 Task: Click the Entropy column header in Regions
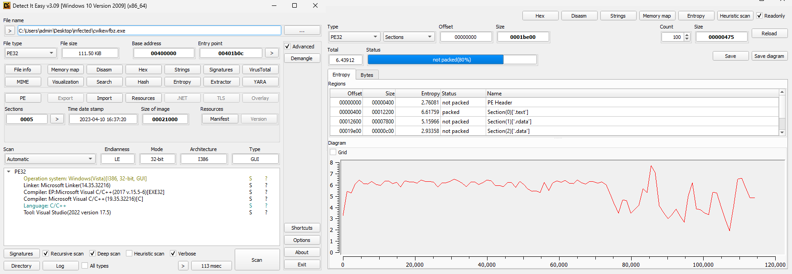point(418,94)
